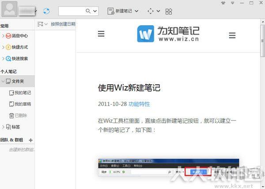The image size is (265, 189).
Task: Click the embedded tutorial screenshot image
Action: 169,168
